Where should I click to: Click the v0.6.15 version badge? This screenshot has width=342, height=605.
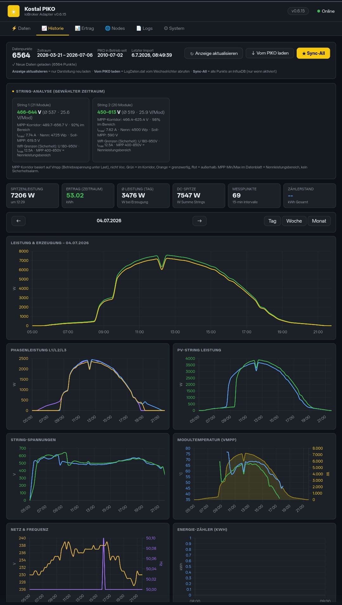tap(298, 11)
